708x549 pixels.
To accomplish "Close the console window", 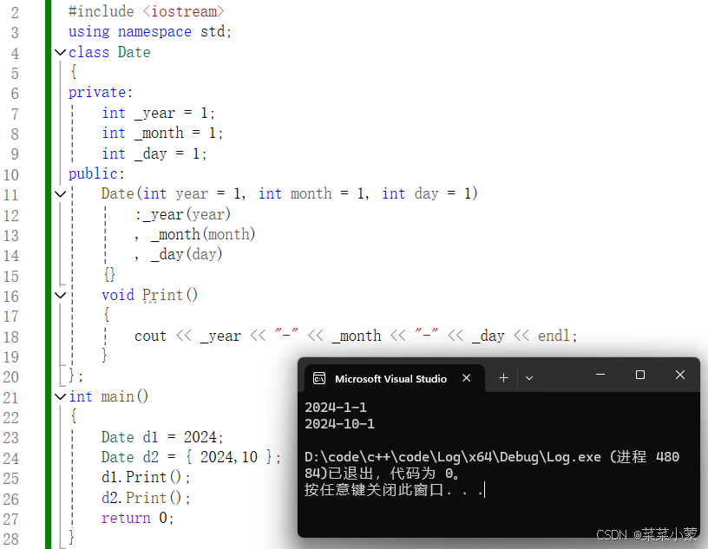I will (680, 375).
